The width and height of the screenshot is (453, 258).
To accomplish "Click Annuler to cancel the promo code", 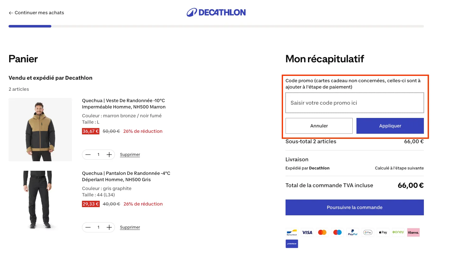I will tap(319, 126).
